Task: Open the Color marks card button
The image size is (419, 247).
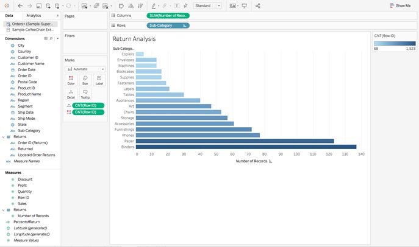Action: pos(71,80)
